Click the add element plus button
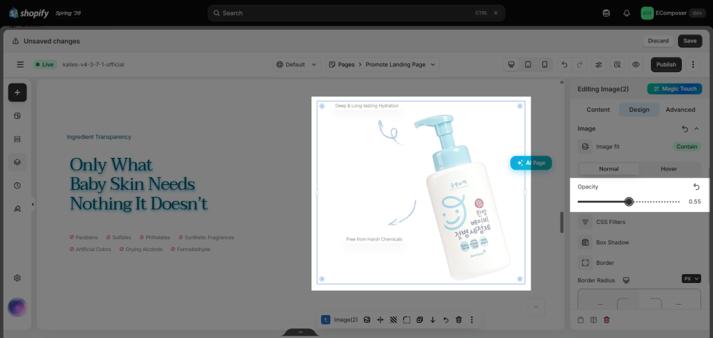Viewport: 713px width, 338px height. (x=17, y=92)
